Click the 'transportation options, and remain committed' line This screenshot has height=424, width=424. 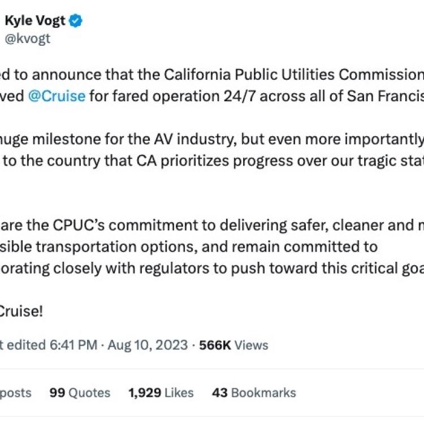189,247
